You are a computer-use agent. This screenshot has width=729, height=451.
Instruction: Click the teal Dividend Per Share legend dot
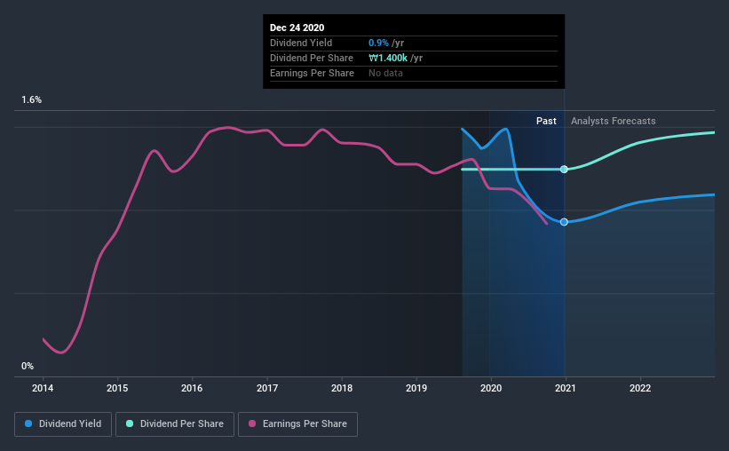coord(130,423)
